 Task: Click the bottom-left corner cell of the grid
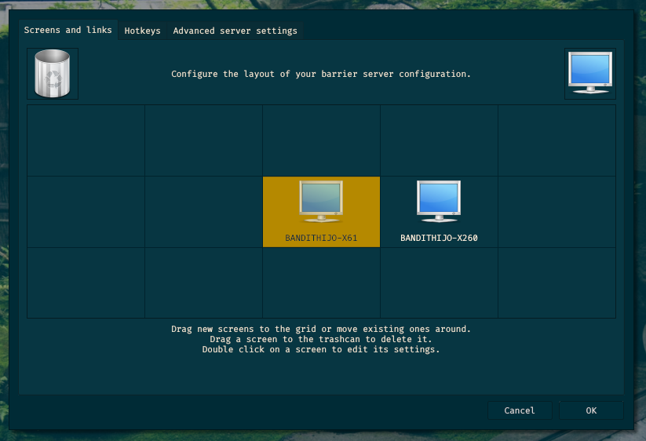[86, 282]
